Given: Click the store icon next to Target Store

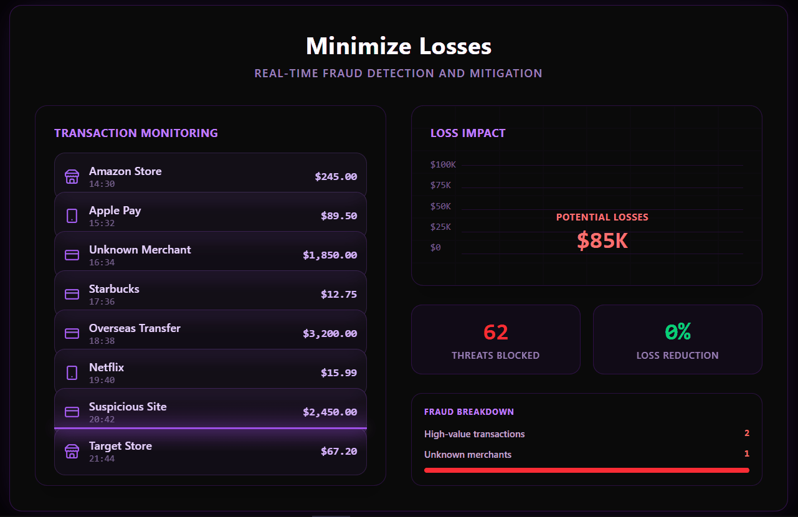Looking at the screenshot, I should point(72,452).
